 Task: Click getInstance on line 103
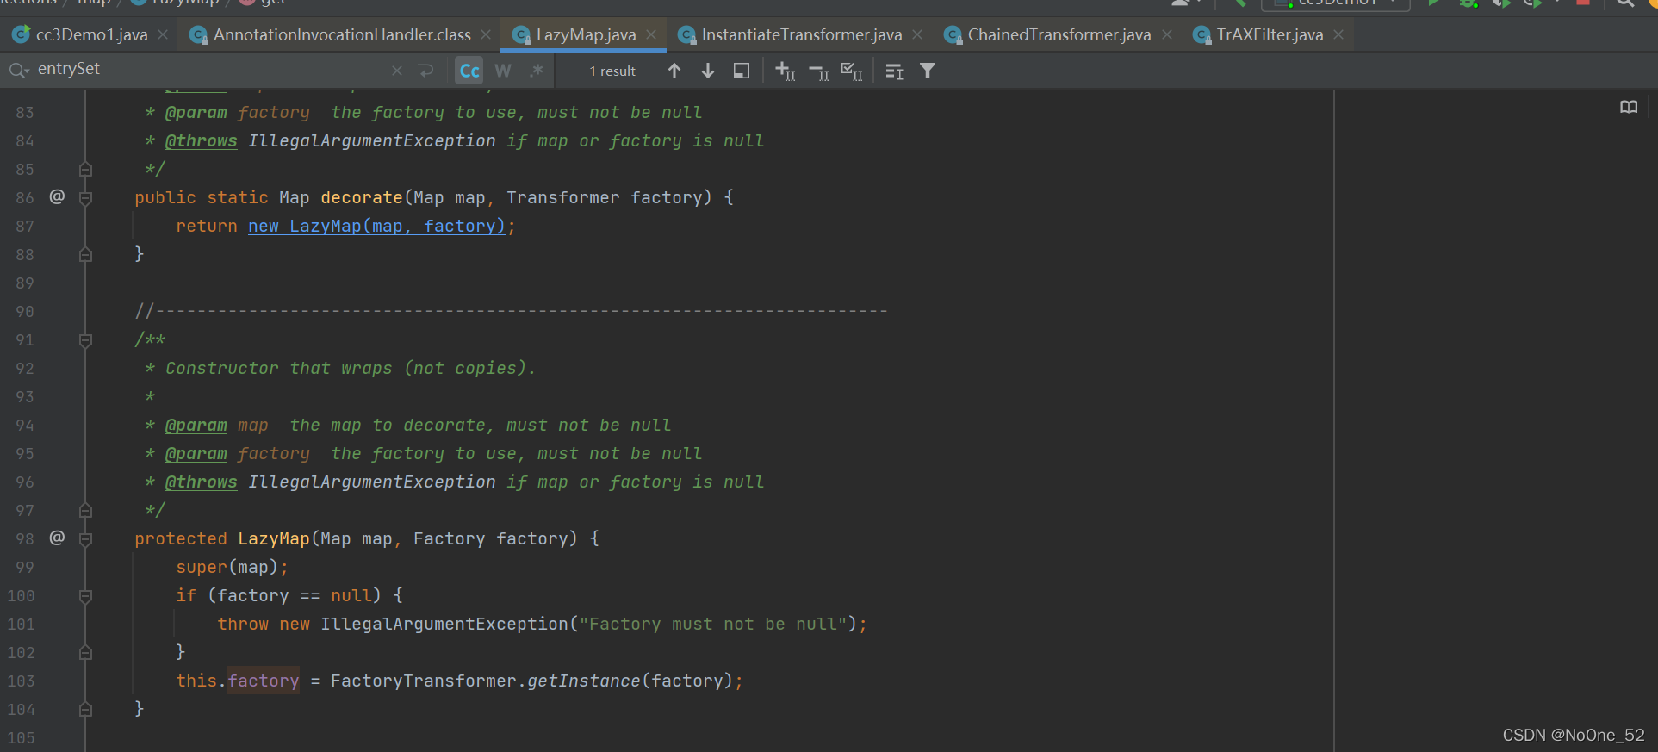coord(584,681)
